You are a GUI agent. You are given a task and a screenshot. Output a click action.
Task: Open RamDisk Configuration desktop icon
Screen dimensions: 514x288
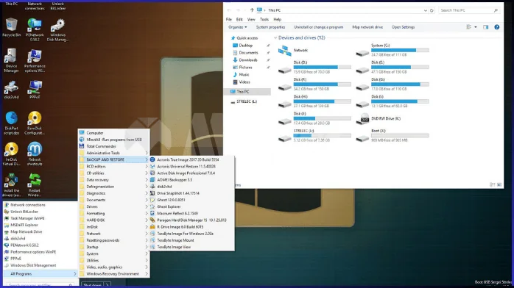click(x=35, y=123)
